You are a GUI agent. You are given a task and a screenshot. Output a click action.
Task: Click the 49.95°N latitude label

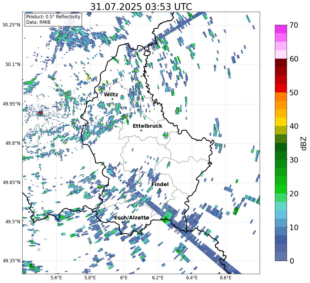pos(12,104)
